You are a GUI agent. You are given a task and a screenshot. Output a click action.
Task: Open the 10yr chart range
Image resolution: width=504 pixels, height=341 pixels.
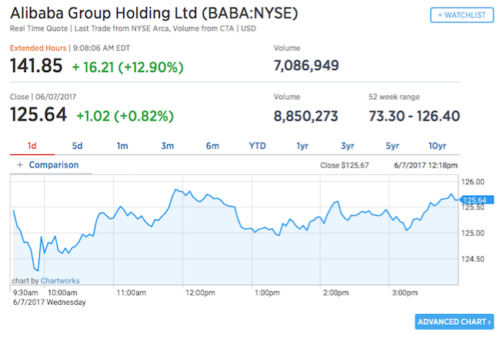pos(437,146)
